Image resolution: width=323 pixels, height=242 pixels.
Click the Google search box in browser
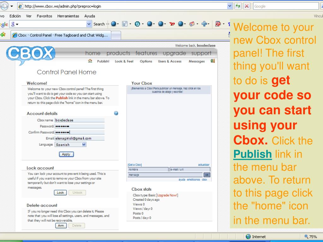(286, 6)
